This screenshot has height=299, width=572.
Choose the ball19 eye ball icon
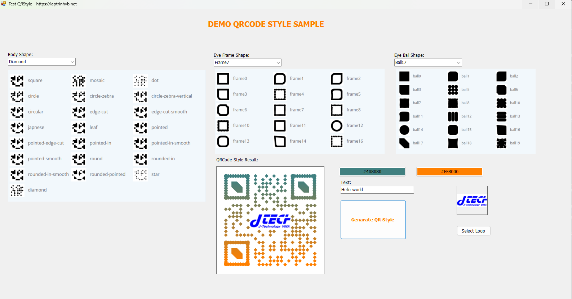[x=501, y=143]
